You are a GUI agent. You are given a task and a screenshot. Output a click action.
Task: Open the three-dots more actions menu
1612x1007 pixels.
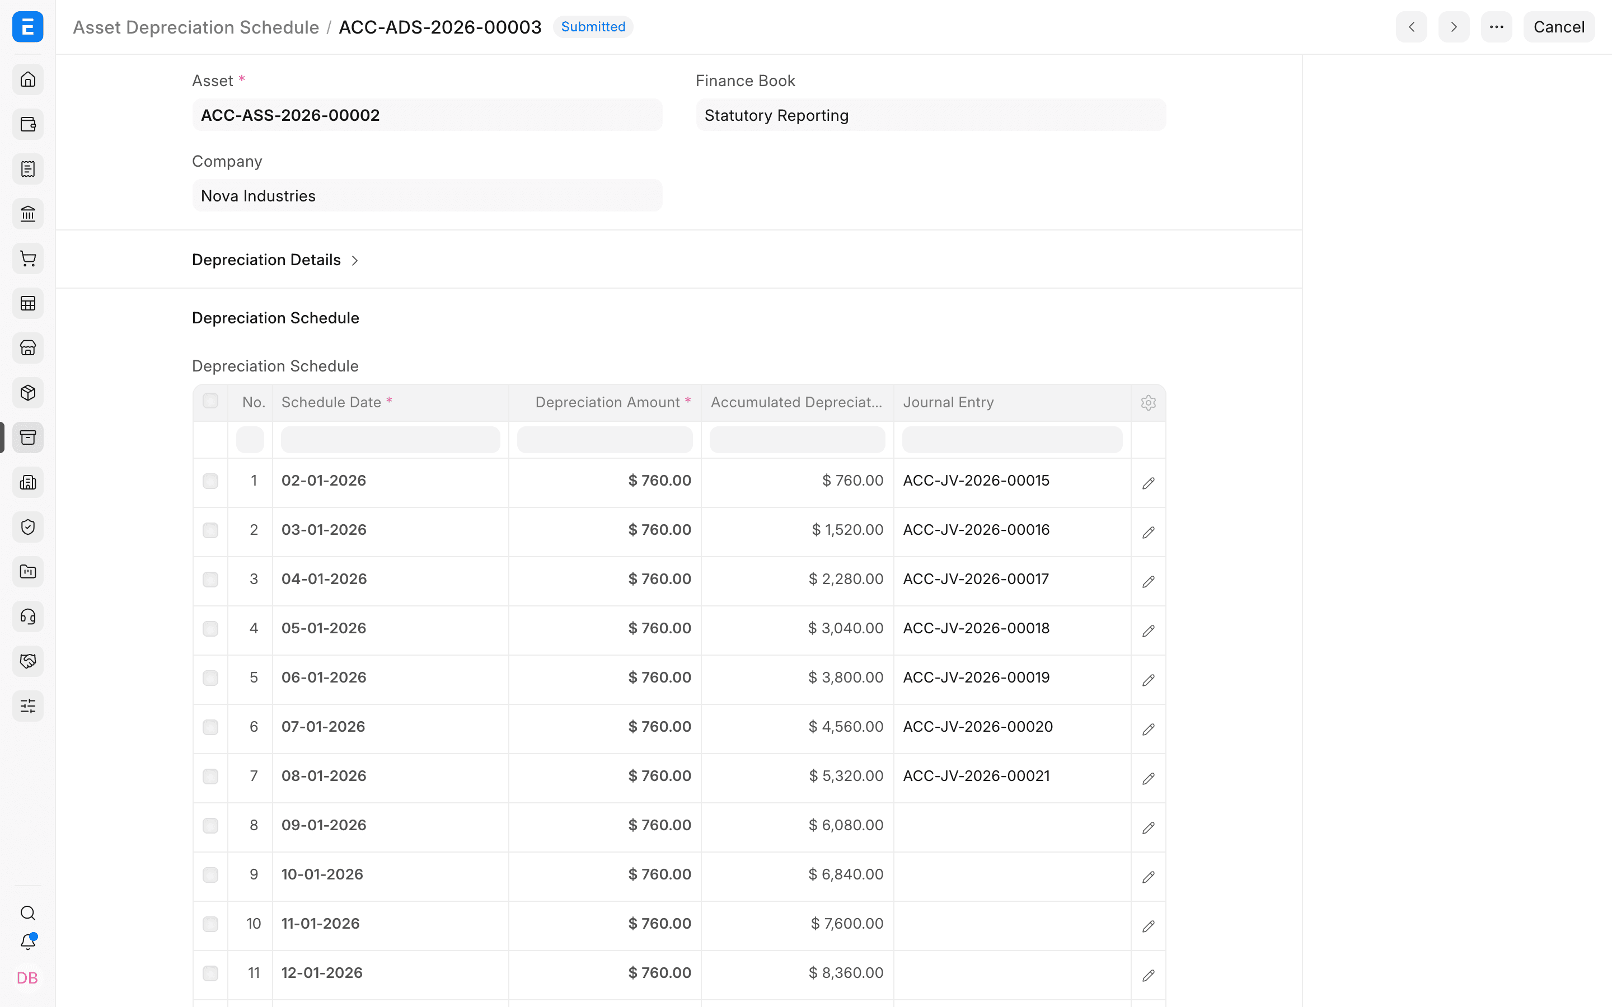pyautogui.click(x=1496, y=27)
